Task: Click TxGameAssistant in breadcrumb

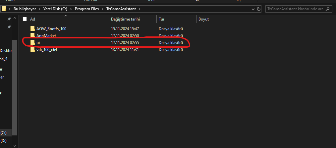Action: (x=121, y=9)
